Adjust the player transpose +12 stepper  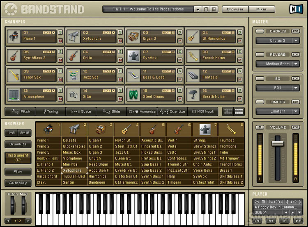coord(300,202)
